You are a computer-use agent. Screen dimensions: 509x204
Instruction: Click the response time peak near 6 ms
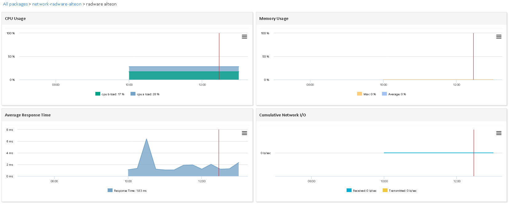point(146,139)
